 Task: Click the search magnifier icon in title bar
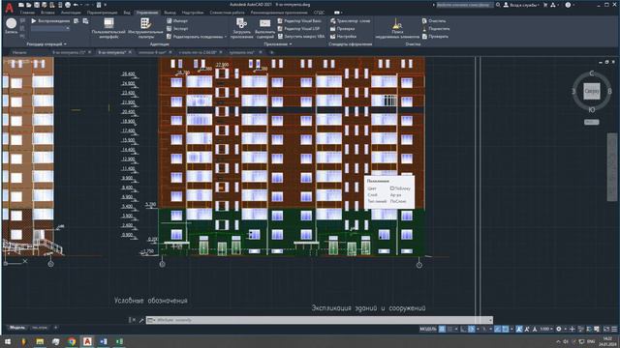pos(498,5)
